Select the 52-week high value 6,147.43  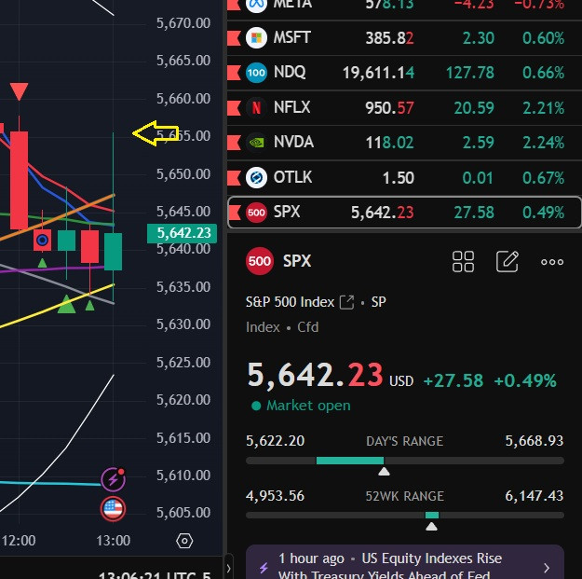click(535, 496)
